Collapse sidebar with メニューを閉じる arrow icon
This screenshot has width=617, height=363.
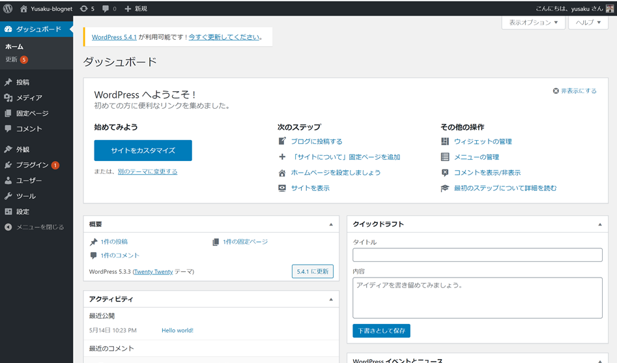click(x=8, y=227)
